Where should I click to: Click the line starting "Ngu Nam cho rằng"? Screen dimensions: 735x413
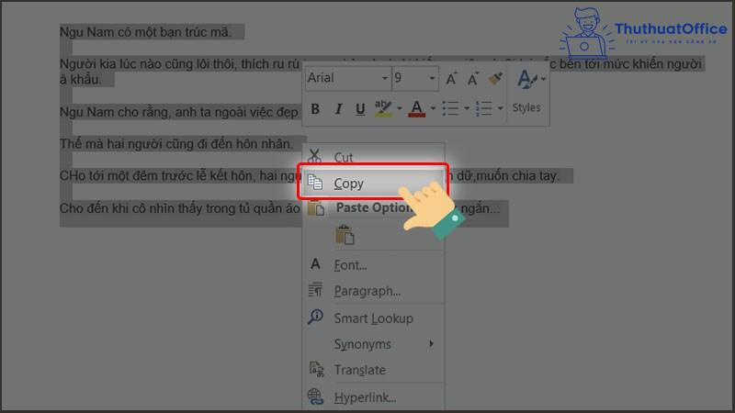point(178,112)
